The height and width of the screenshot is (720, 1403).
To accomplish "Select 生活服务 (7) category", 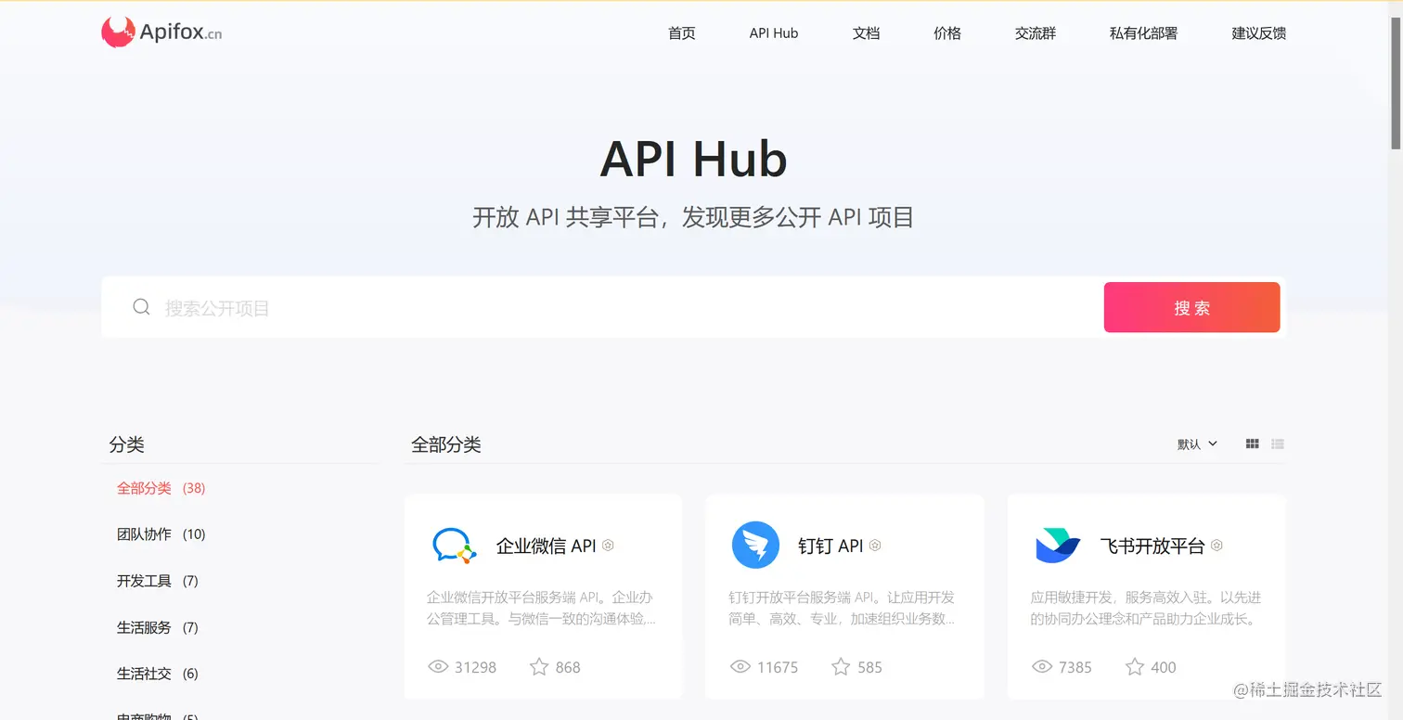I will coord(157,627).
